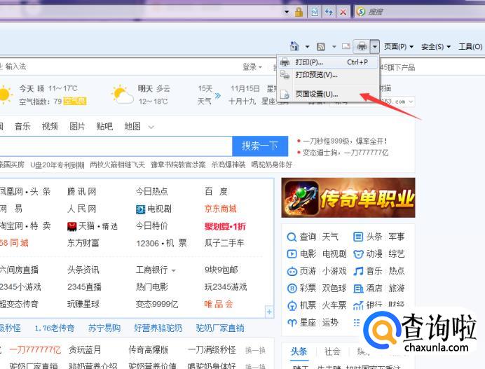Click the 动漫 bear icon
Viewport: 485px width, 369px height.
coord(358,254)
